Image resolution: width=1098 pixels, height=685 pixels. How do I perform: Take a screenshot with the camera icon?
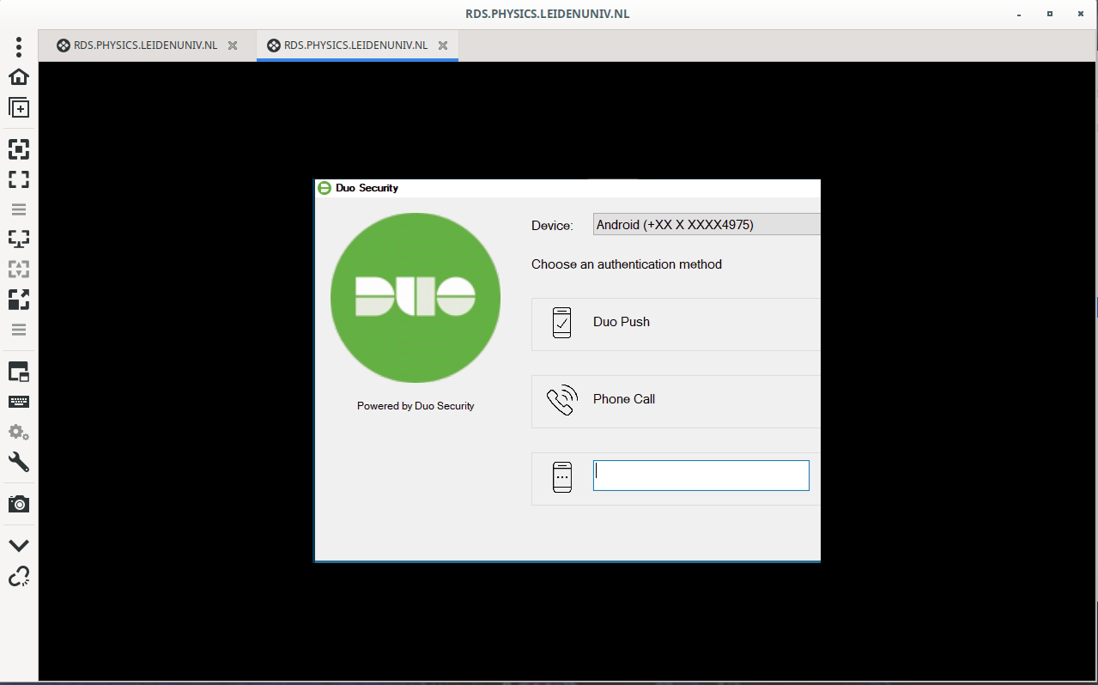pyautogui.click(x=19, y=504)
